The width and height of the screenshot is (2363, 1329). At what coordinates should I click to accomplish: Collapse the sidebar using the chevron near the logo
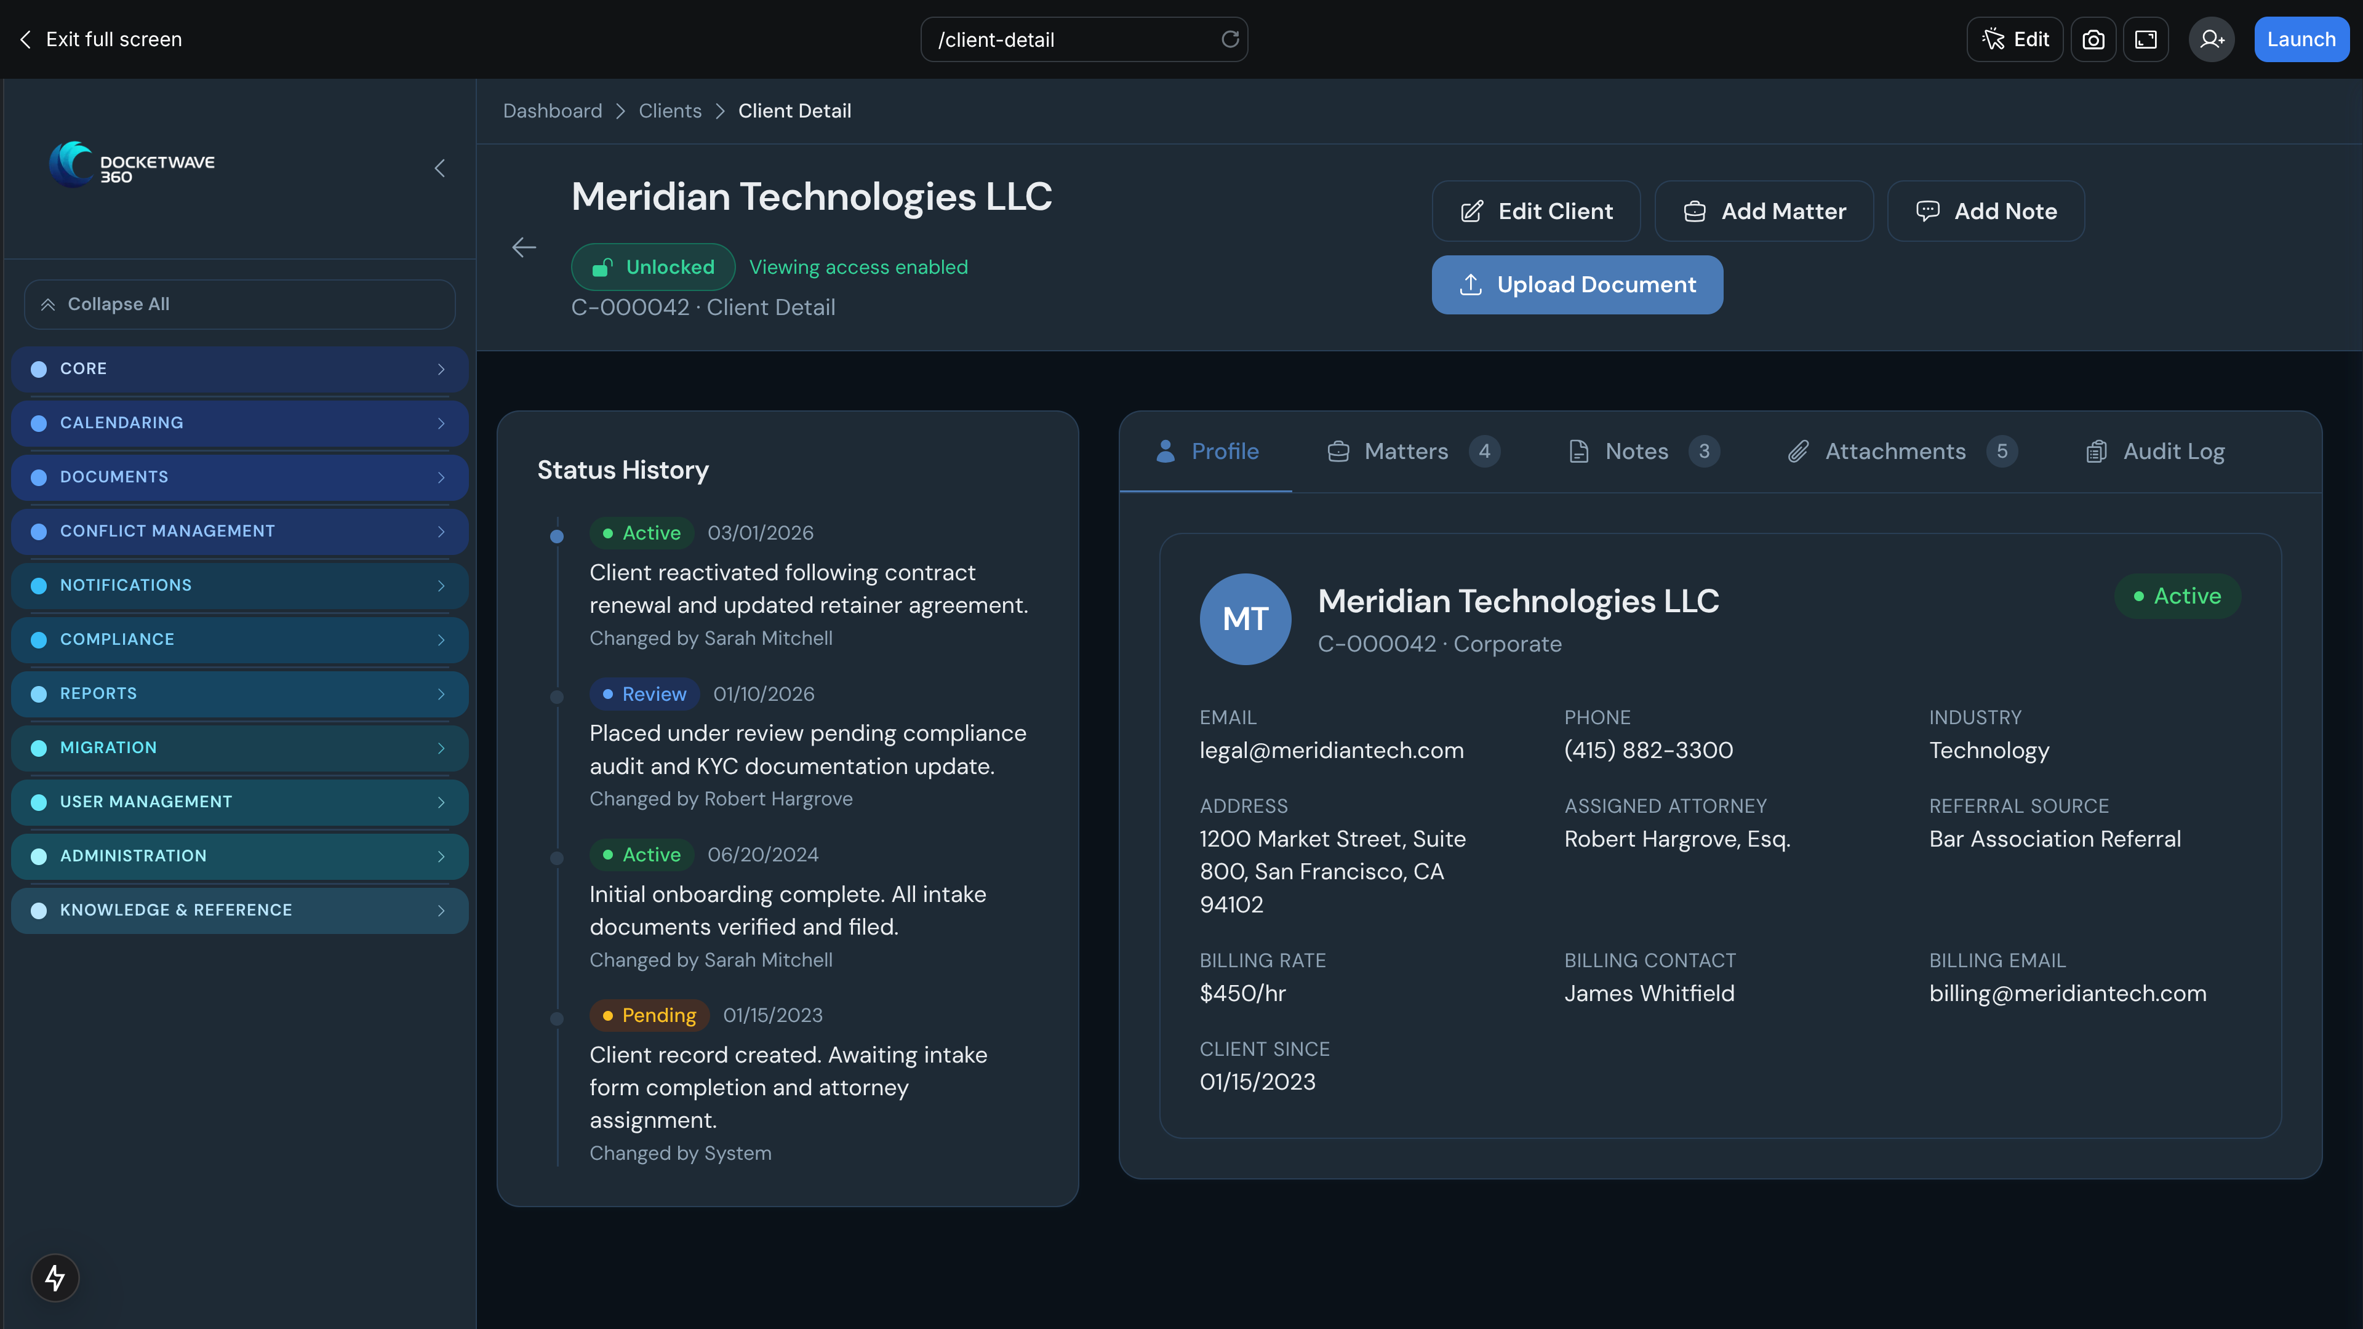pyautogui.click(x=439, y=168)
